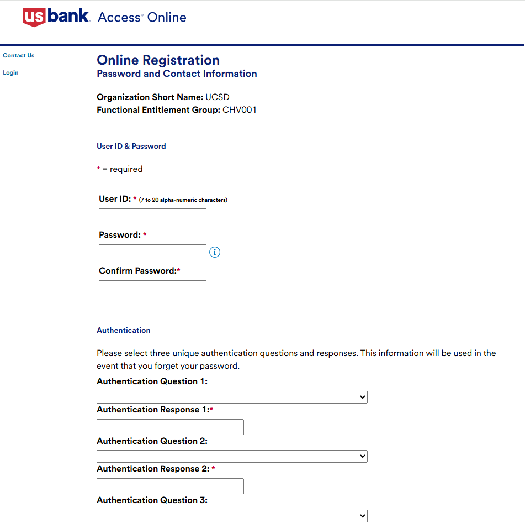Click the chevron on Question 3 dropdown
This screenshot has width=525, height=523.
pos(363,515)
